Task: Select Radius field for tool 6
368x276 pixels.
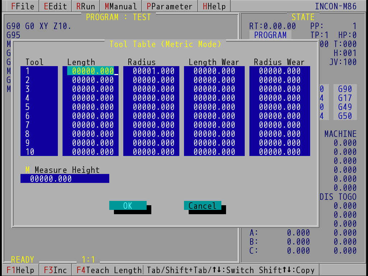Action: [151, 116]
